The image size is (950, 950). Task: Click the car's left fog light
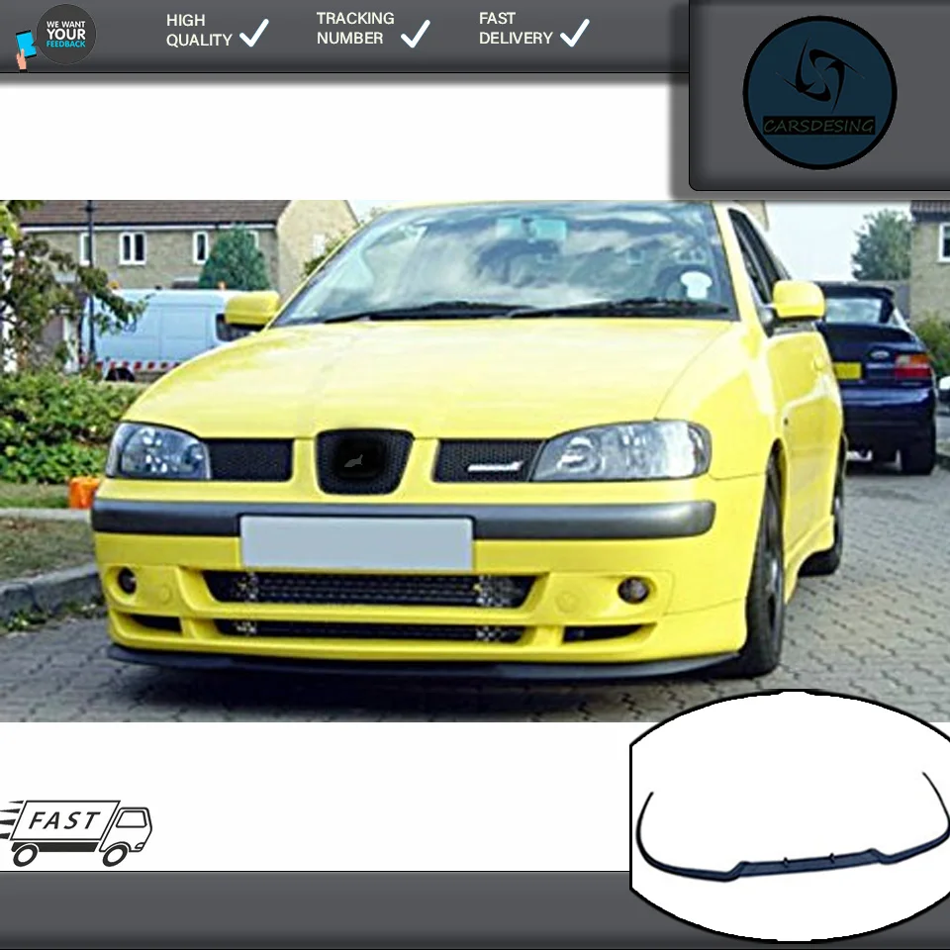click(x=128, y=581)
